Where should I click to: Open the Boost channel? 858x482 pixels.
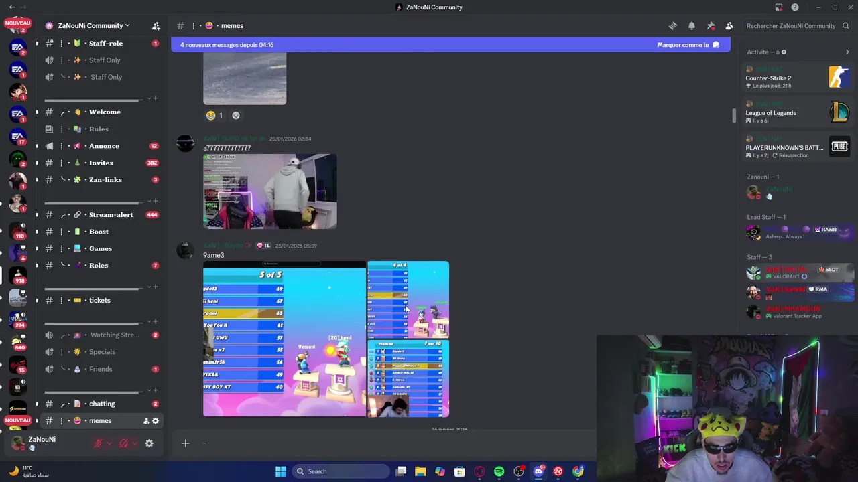click(x=102, y=232)
